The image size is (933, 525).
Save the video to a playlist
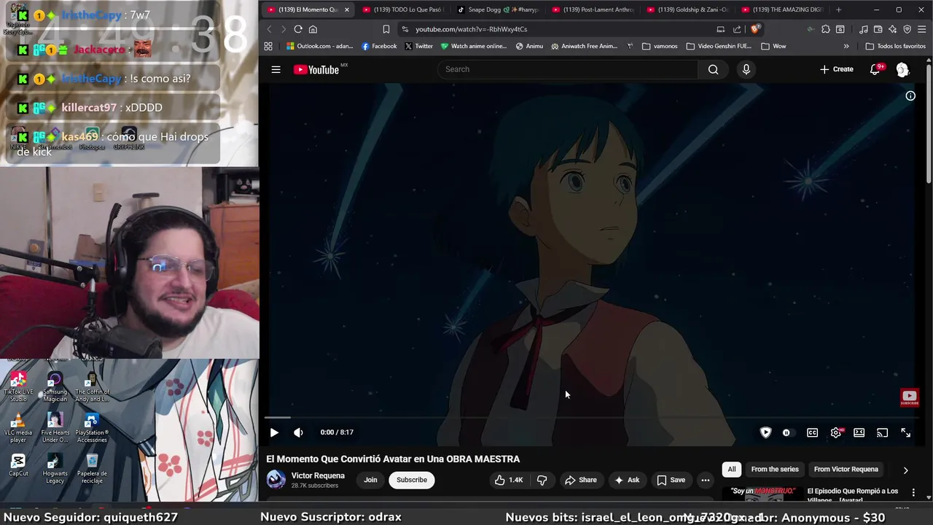tap(671, 480)
